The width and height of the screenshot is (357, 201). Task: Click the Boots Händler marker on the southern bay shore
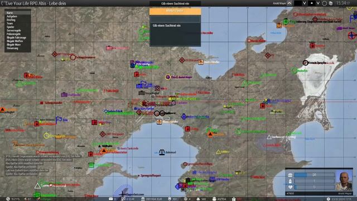[x=159, y=122]
